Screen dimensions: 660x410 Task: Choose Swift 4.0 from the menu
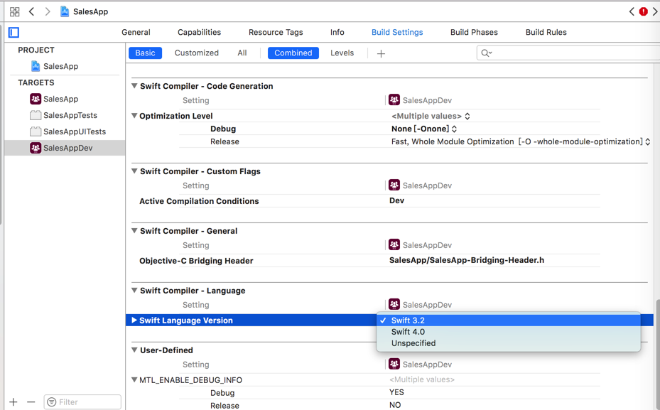[408, 332]
